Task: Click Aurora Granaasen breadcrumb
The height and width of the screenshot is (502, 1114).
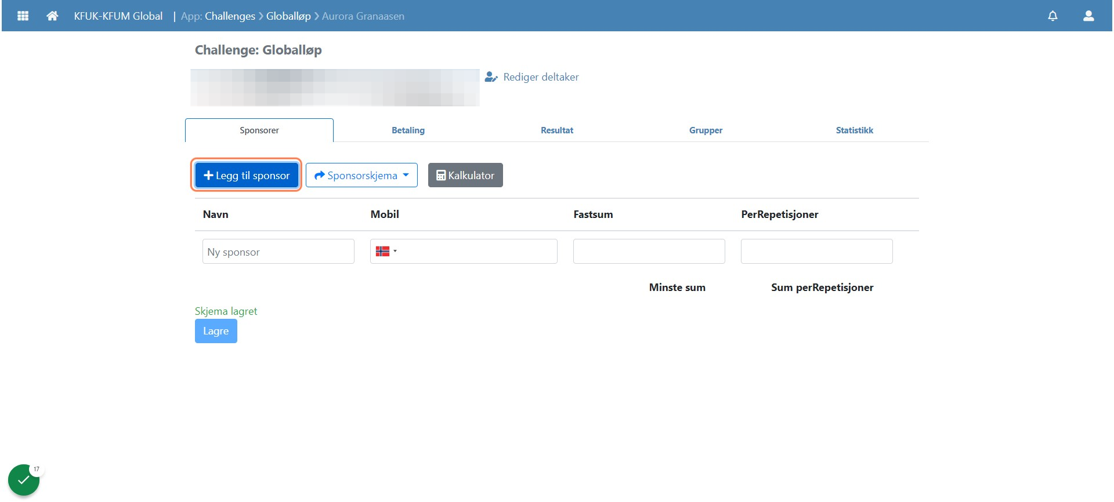Action: tap(363, 16)
